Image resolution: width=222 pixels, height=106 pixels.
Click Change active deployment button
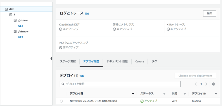pyautogui.click(x=195, y=76)
